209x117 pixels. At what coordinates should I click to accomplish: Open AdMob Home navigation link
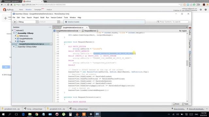(21, 9)
